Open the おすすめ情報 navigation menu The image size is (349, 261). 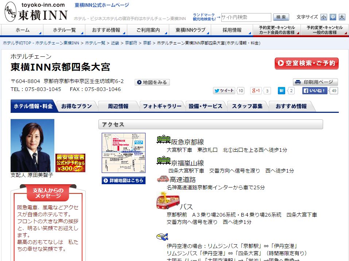[x=106, y=30]
